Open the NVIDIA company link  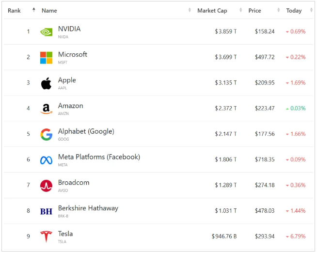[69, 29]
